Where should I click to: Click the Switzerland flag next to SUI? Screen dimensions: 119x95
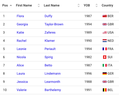tap(105, 57)
